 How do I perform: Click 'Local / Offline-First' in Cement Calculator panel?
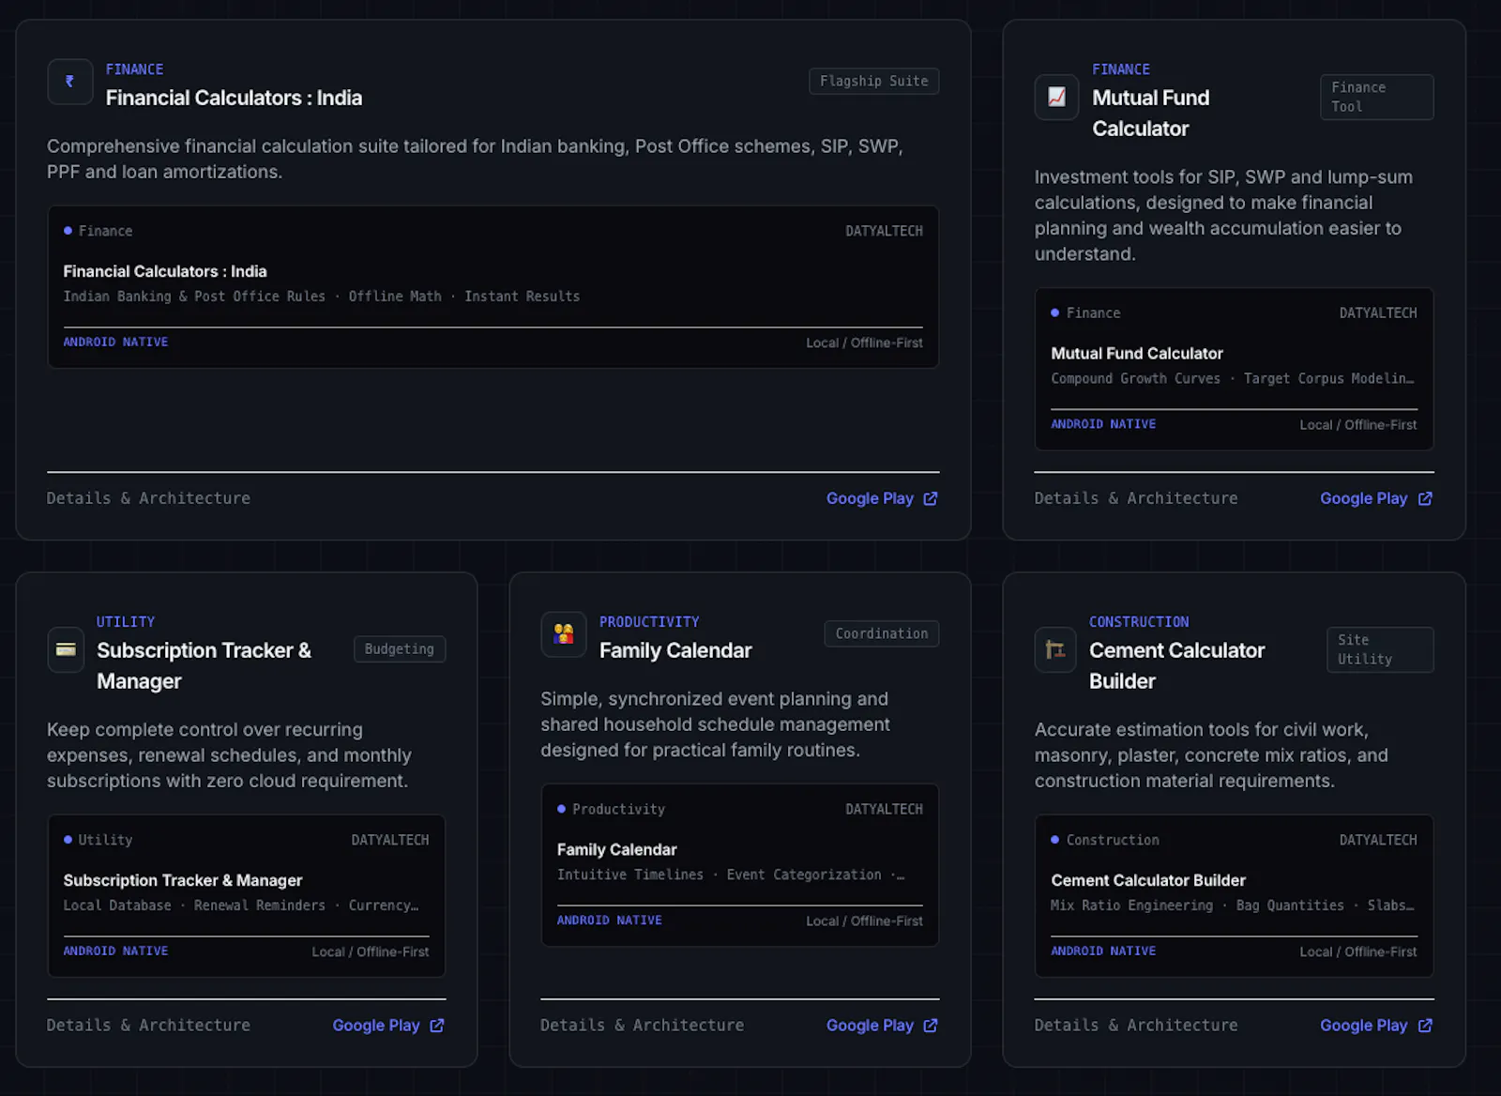pyautogui.click(x=1358, y=951)
